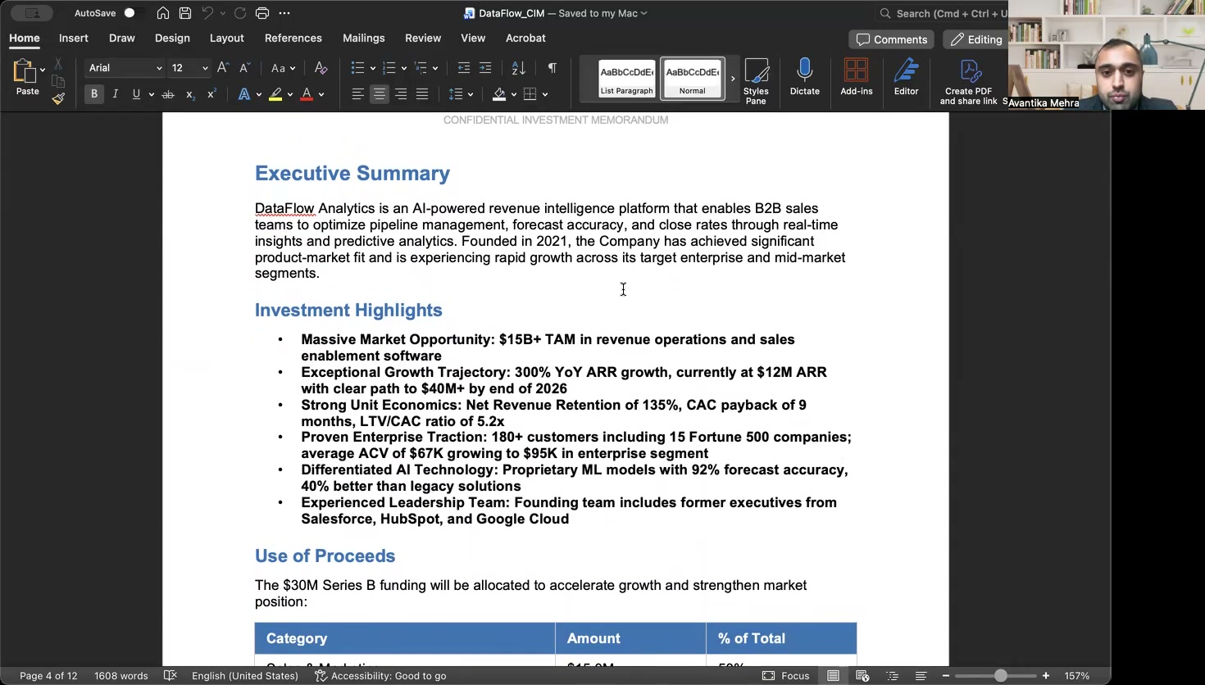
Task: Toggle Superscript formatting
Action: [211, 94]
